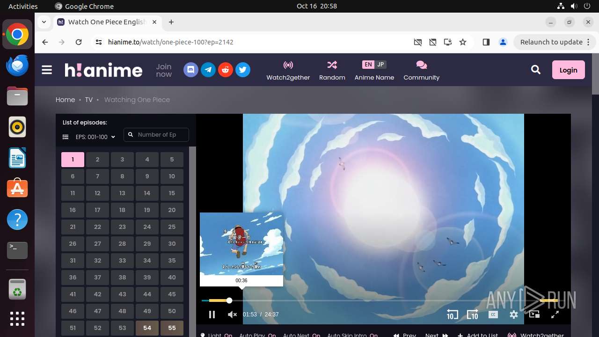
Task: Toggle Auto Play setting
Action: (x=257, y=335)
